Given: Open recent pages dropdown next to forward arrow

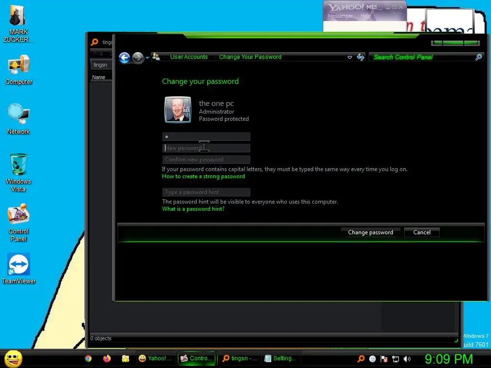Looking at the screenshot, I should click(147, 58).
